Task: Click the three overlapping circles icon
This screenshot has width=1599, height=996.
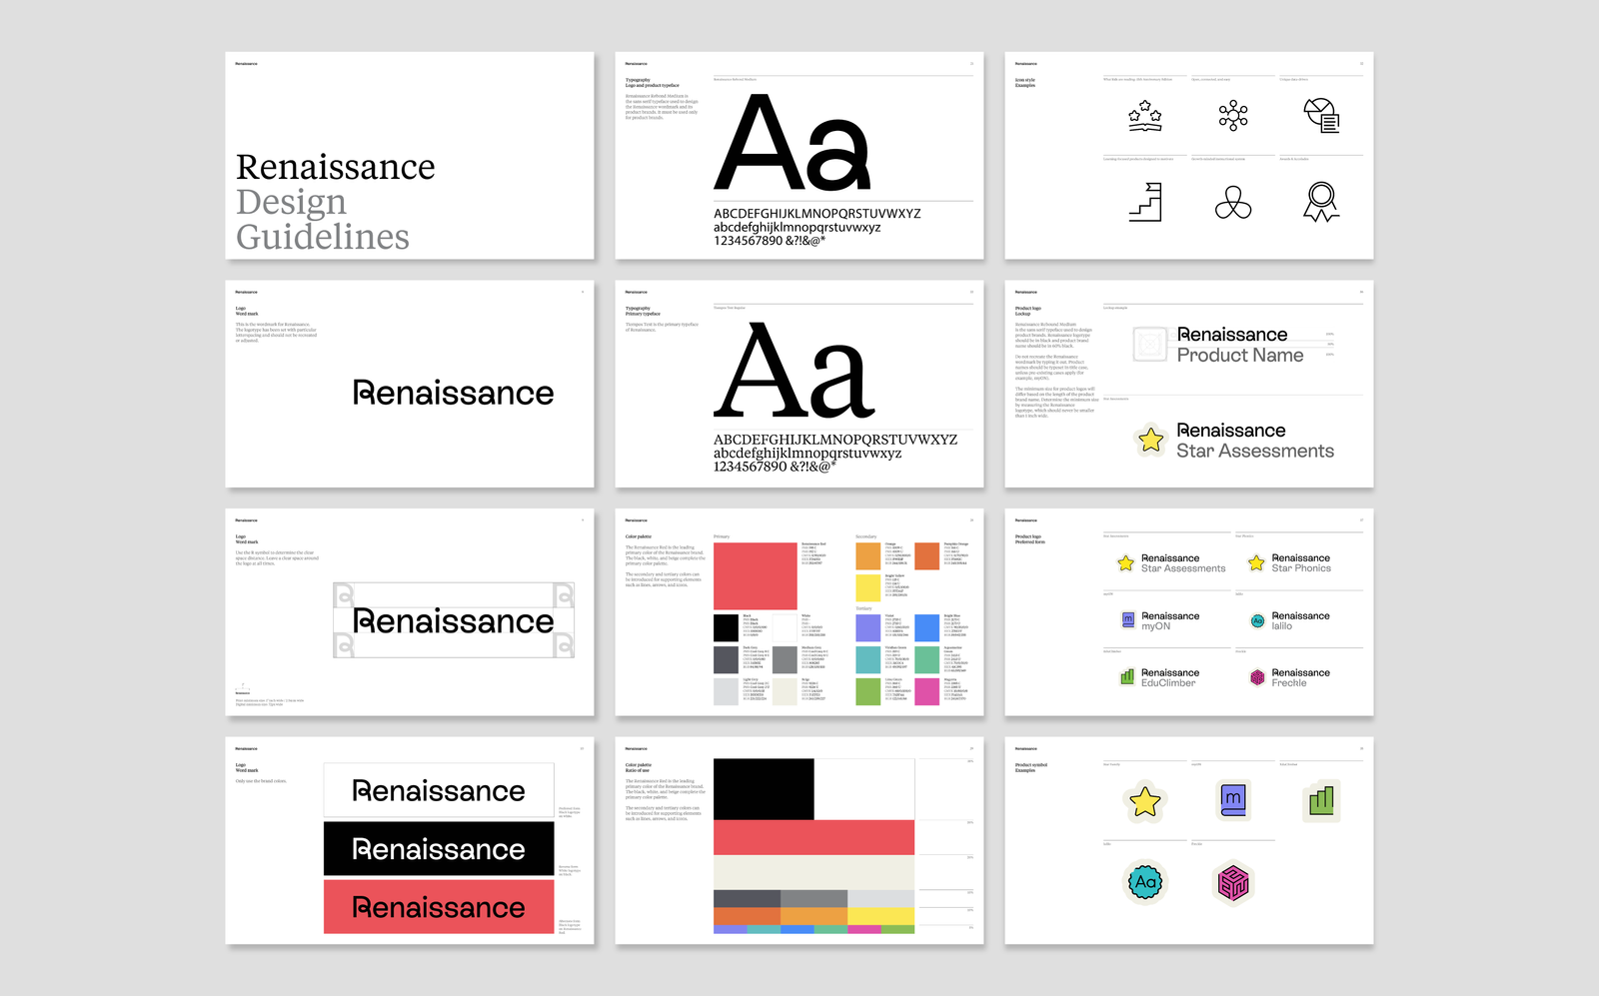Action: coord(1233,204)
